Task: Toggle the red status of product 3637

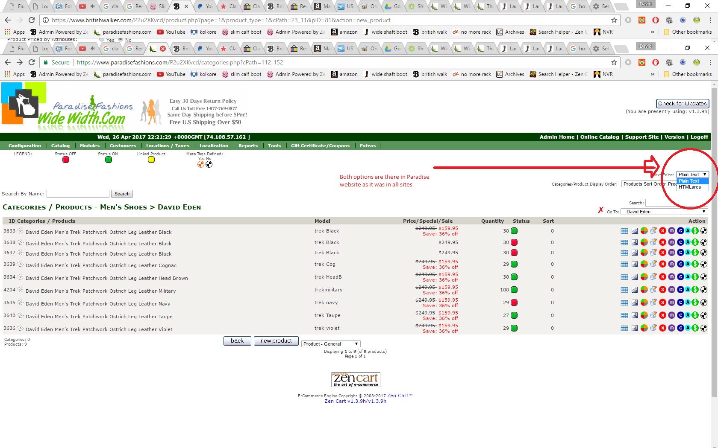Action: tap(514, 253)
